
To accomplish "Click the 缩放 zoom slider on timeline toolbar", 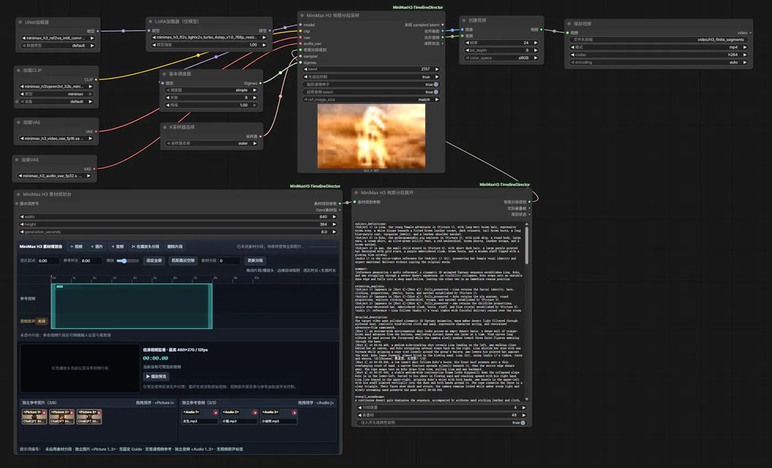I will point(127,261).
